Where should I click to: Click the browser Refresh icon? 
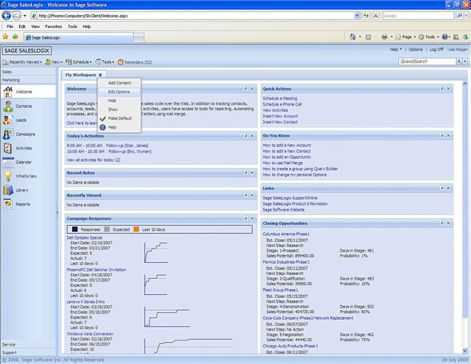point(366,16)
